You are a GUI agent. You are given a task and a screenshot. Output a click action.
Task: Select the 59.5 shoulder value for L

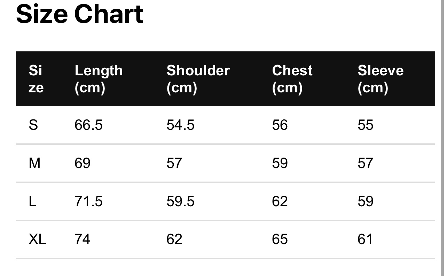tap(180, 201)
